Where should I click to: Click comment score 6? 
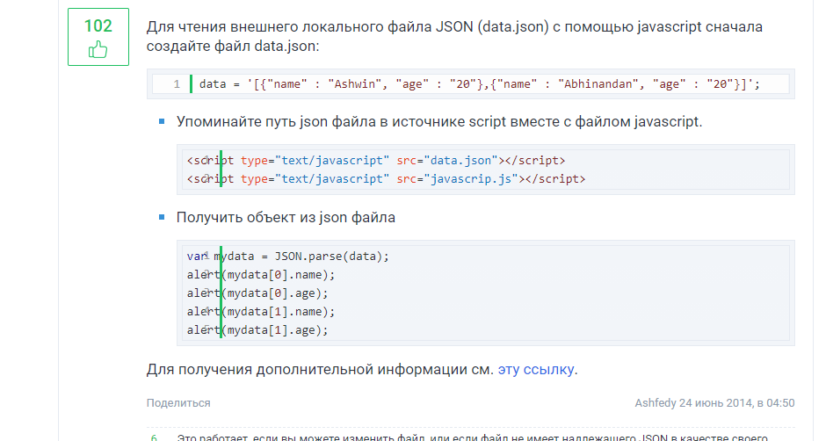154,437
